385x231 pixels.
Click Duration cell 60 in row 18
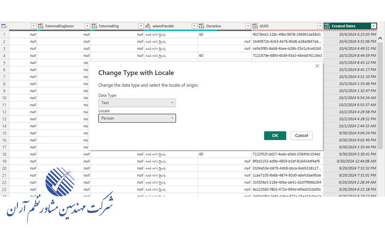click(x=224, y=154)
